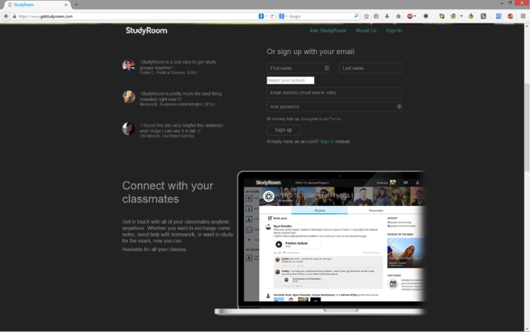The height and width of the screenshot is (332, 530).
Task: Click the Email address input field
Action: [x=334, y=93]
